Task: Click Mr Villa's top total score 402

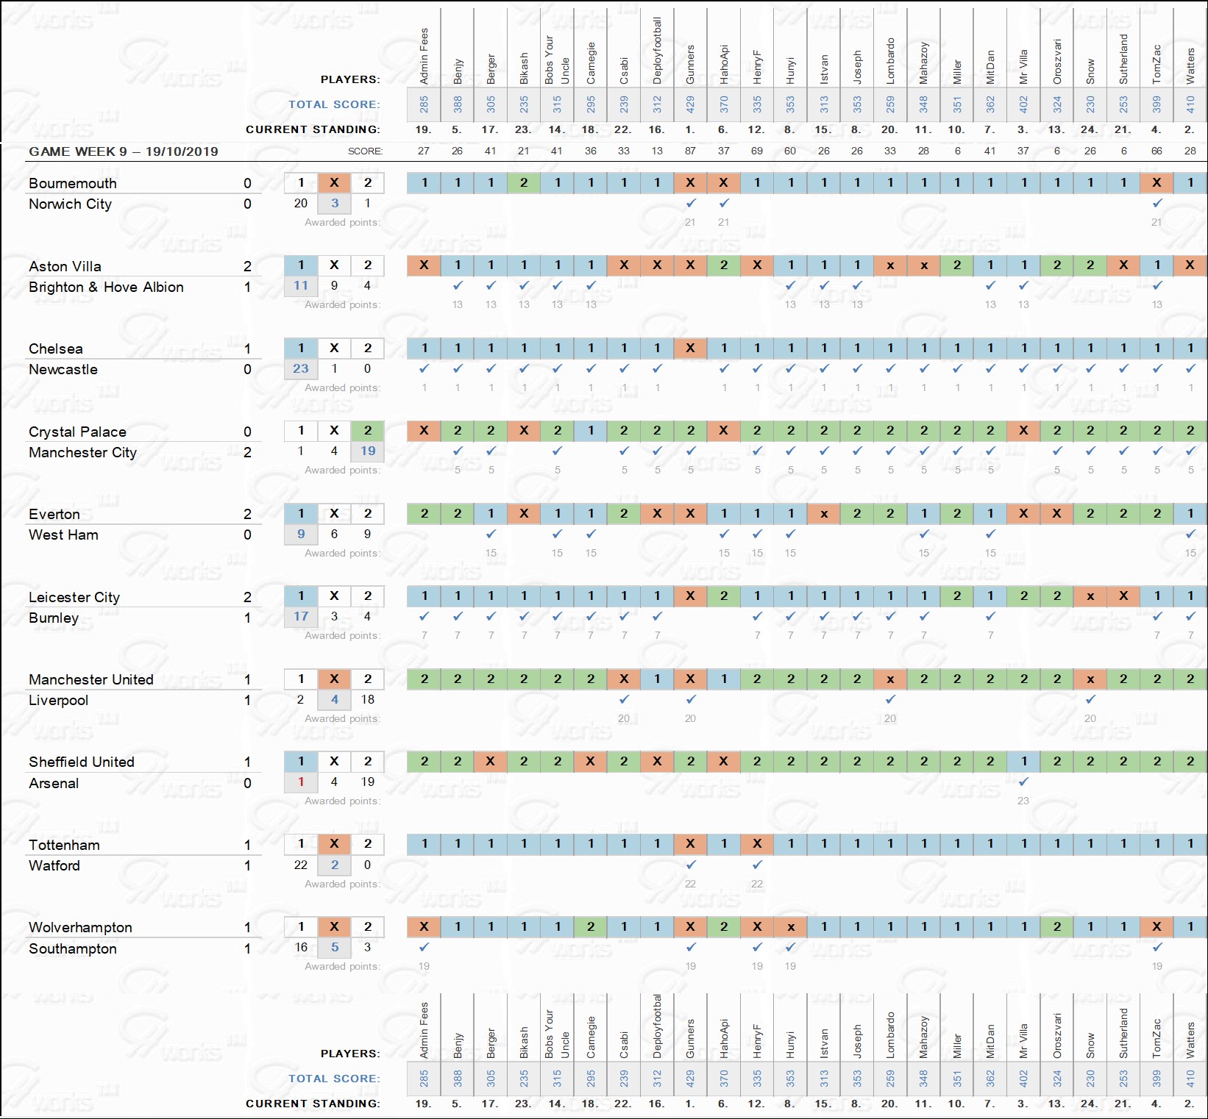Action: [1023, 104]
